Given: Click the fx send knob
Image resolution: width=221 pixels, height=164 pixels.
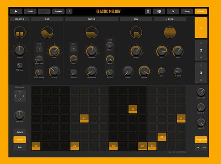Looking at the screenshot, I should [178, 71].
